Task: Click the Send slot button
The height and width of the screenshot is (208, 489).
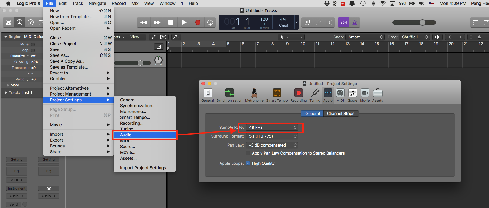Action: point(14,204)
